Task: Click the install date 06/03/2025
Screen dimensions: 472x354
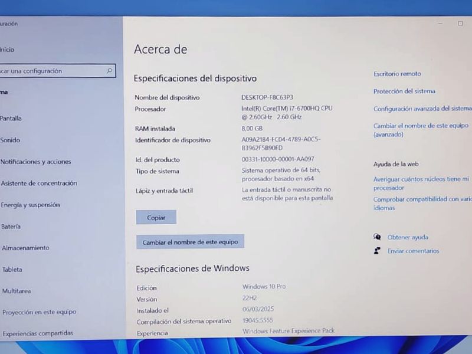Action: [x=258, y=309]
